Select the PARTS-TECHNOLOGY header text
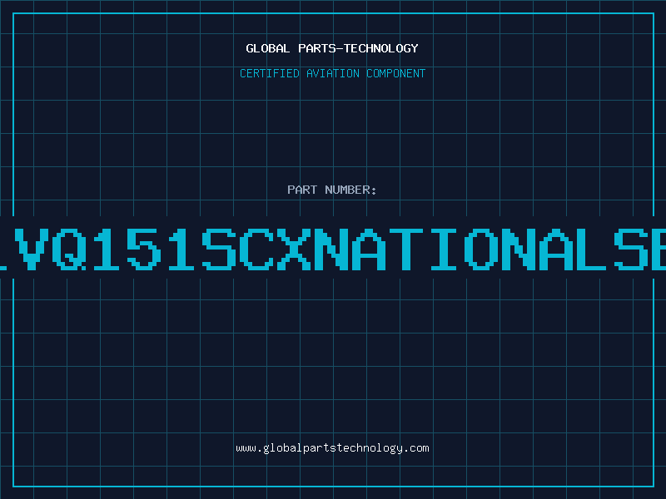The image size is (666, 499). coord(358,48)
